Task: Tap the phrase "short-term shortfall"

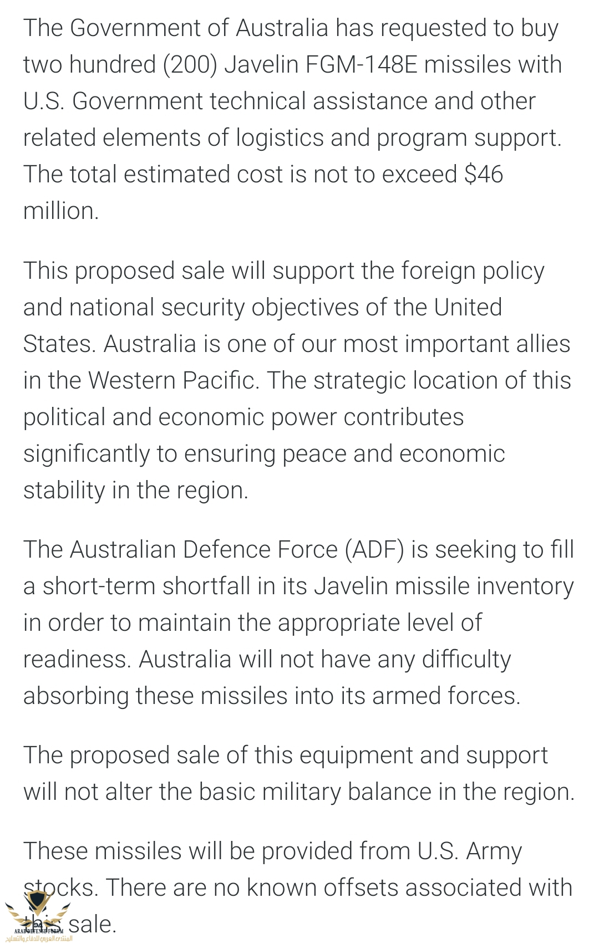Action: click(x=146, y=586)
